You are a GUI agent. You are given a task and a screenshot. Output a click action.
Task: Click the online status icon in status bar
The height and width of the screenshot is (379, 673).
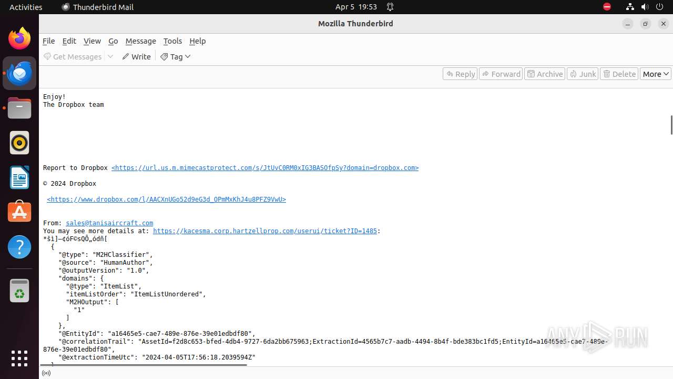[x=46, y=373]
